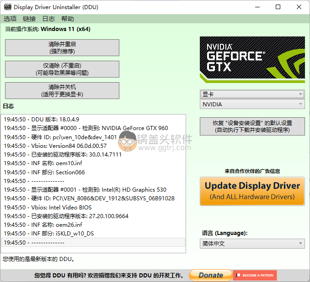The width and height of the screenshot is (310, 282).
Task: Select log line 驱动程序版本 27.20.100.9664
Action: click(93, 216)
